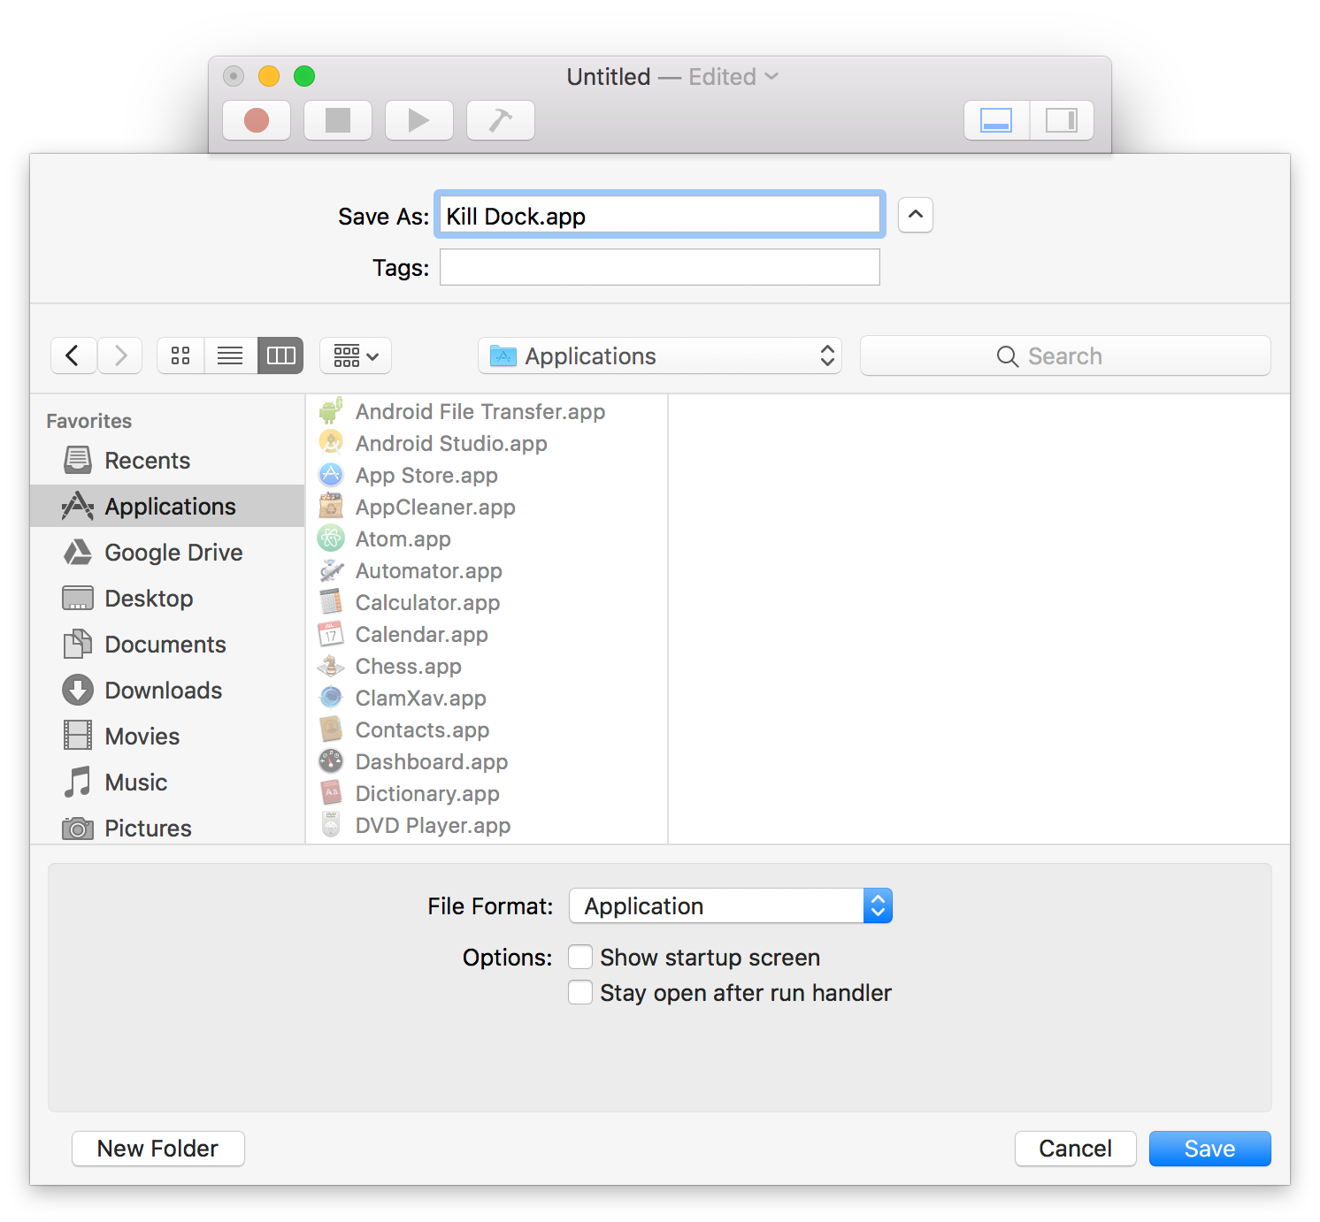Image resolution: width=1320 pixels, height=1222 pixels.
Task: Select Google Drive in the sidebar
Action: 167,553
